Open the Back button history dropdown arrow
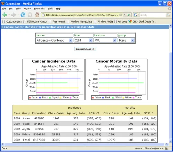The height and width of the screenshot is (152, 173). (9, 15)
